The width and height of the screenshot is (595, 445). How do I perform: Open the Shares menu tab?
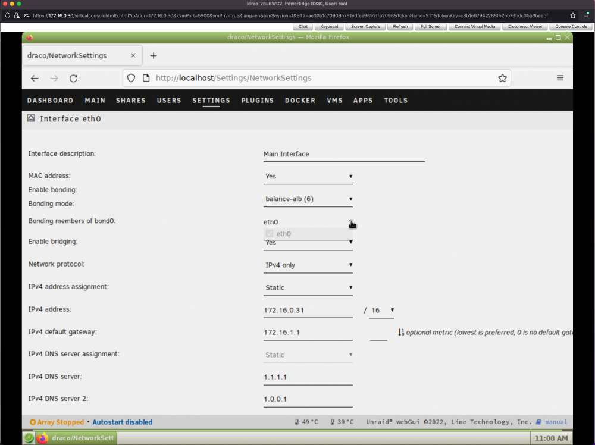[130, 101]
